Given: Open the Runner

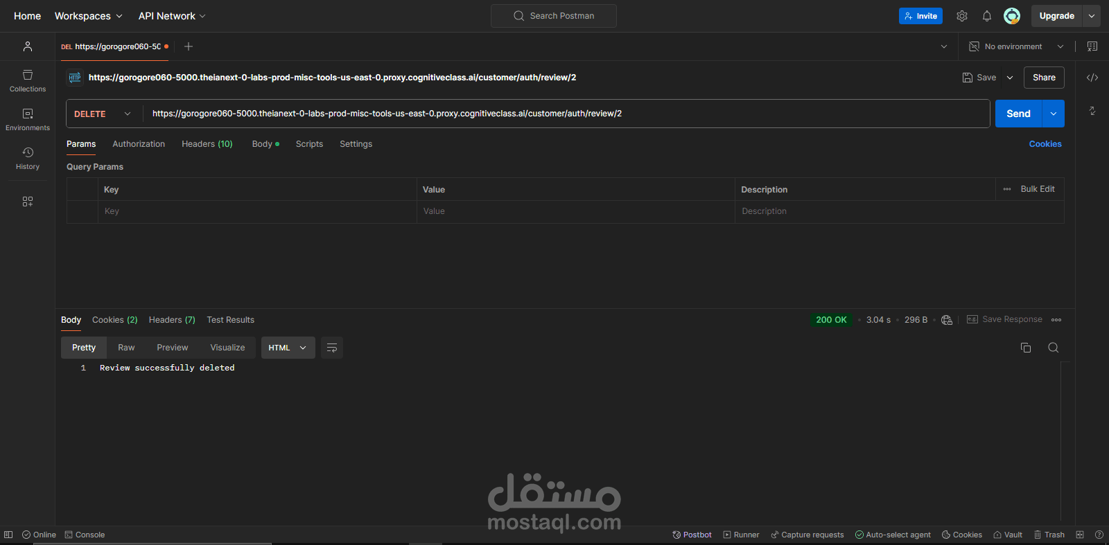Looking at the screenshot, I should click(x=741, y=535).
